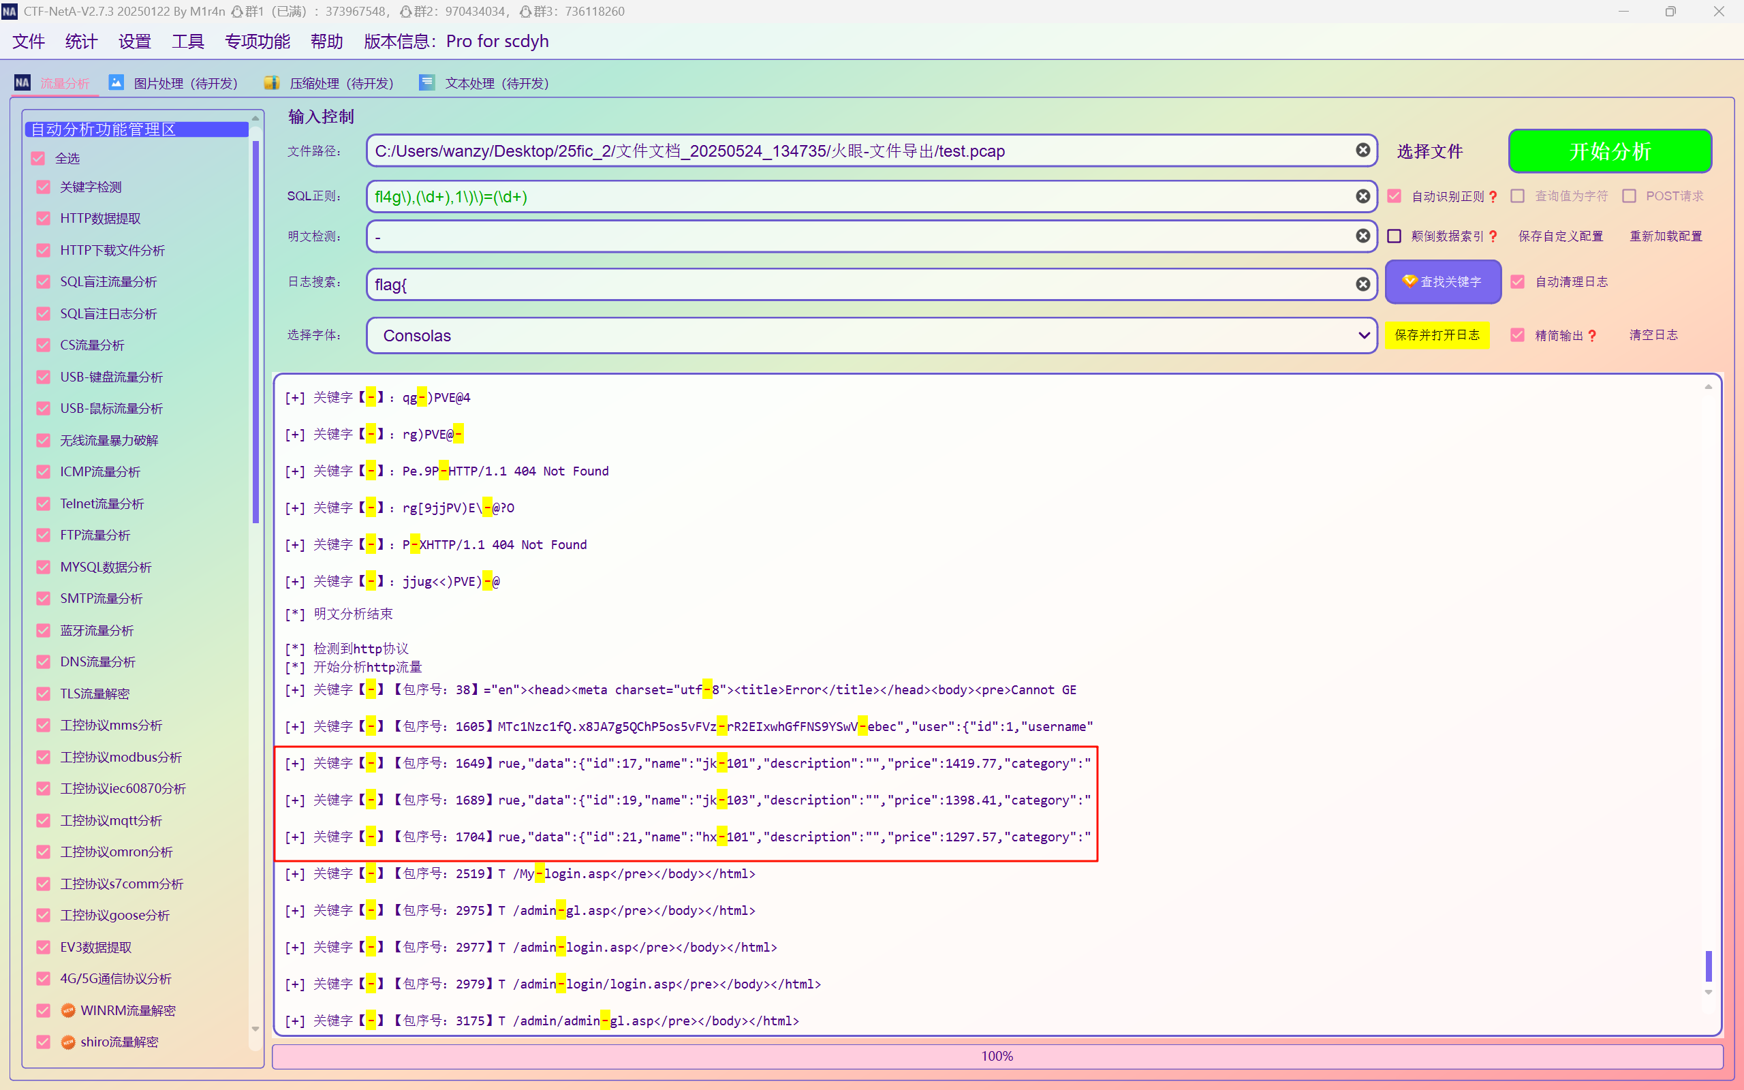The height and width of the screenshot is (1090, 1744).
Task: Toggle the 自动清理日志 checkbox
Action: [x=1518, y=282]
